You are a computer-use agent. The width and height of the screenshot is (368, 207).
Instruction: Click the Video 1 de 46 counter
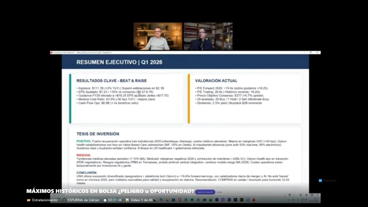coord(141,200)
